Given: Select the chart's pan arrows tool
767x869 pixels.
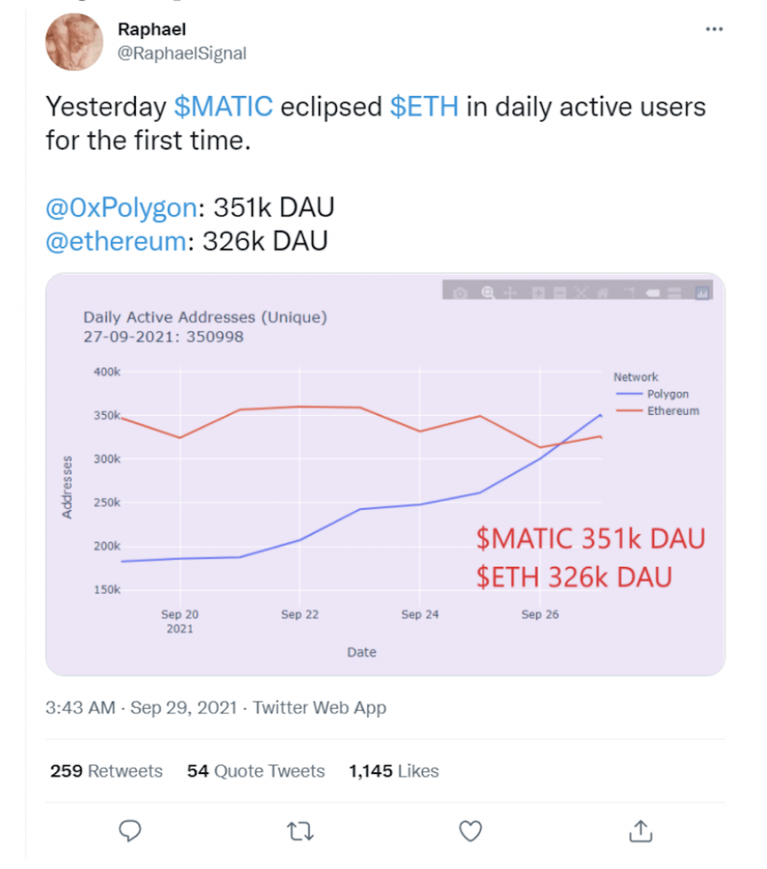Looking at the screenshot, I should 510,293.
